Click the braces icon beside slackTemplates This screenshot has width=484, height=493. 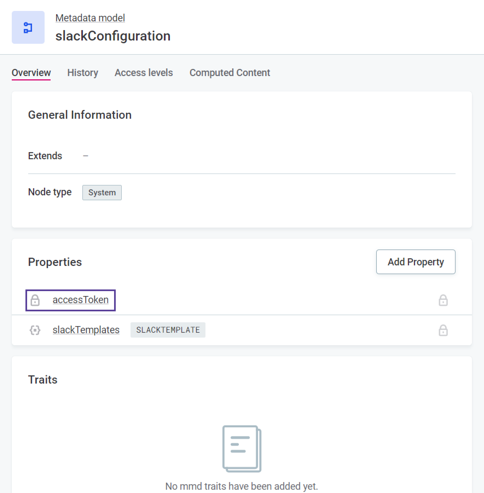click(x=35, y=330)
